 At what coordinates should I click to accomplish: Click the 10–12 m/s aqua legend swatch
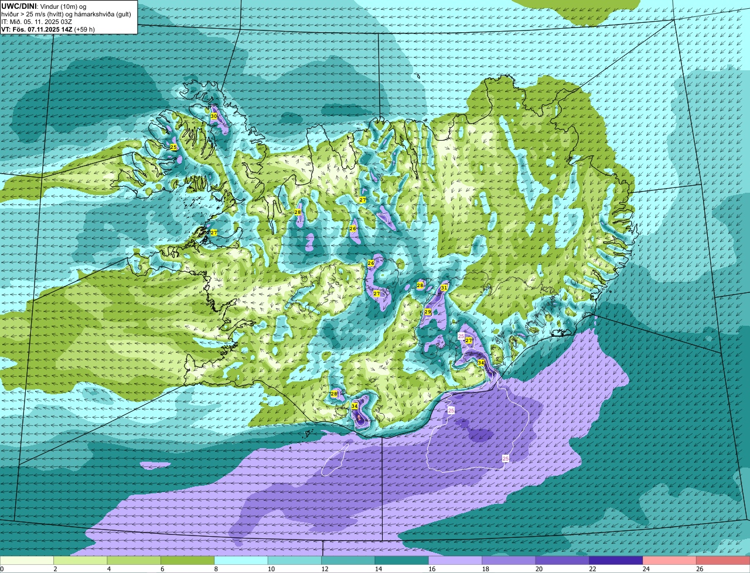point(295,561)
